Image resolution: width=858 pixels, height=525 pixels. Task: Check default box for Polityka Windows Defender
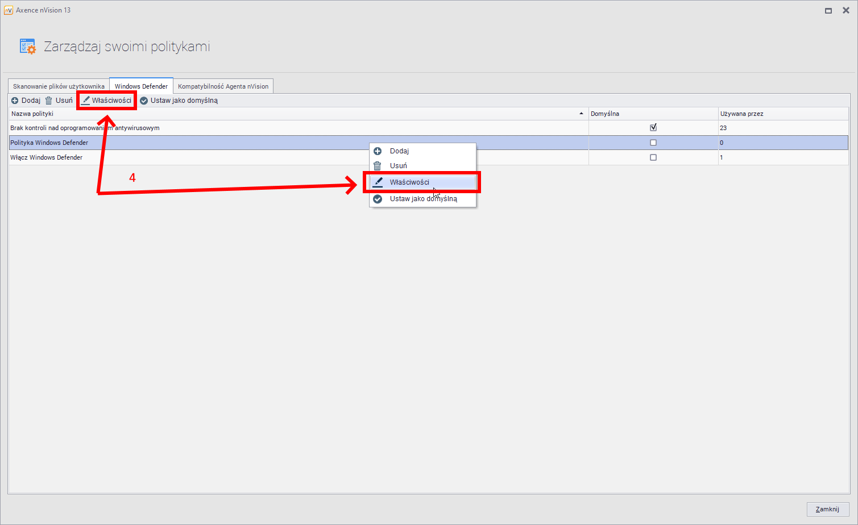point(653,143)
